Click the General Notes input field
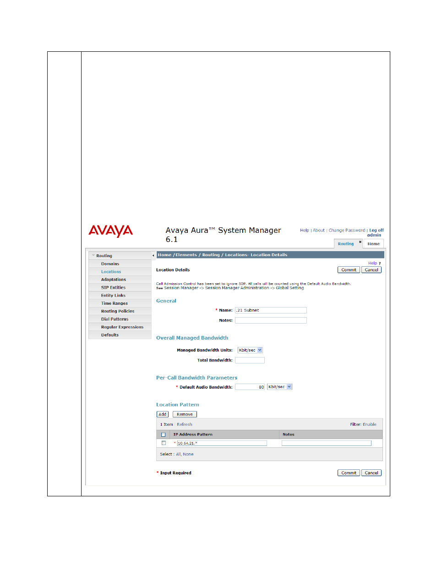This screenshot has width=437, height=566. coord(271,320)
